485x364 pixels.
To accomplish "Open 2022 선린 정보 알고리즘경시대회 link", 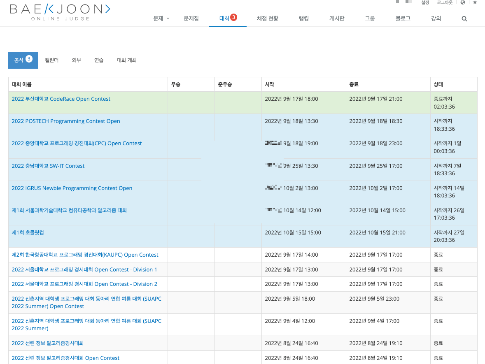I will pos(48,343).
